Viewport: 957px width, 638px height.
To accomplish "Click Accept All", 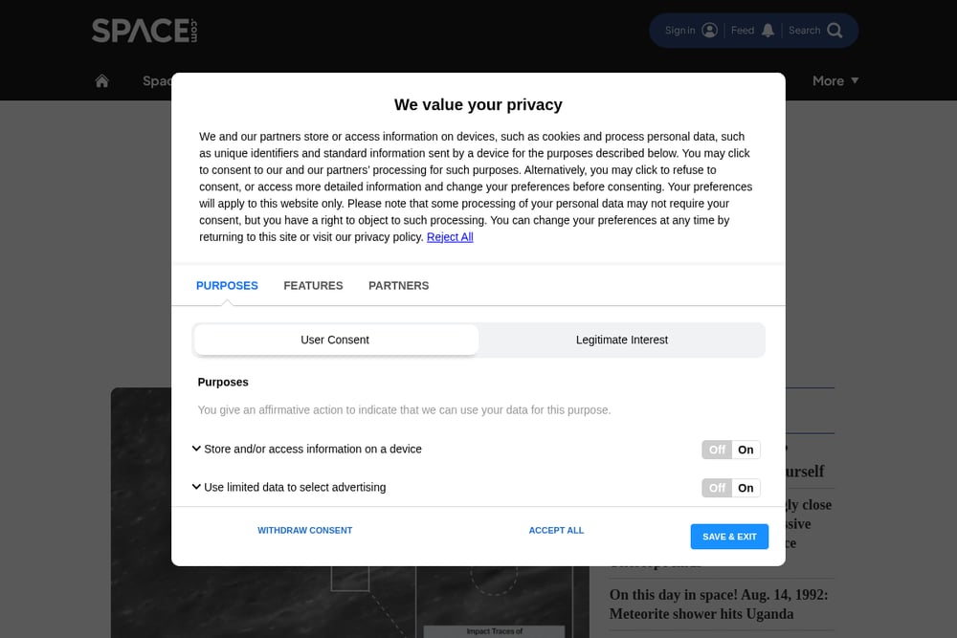I will (556, 530).
